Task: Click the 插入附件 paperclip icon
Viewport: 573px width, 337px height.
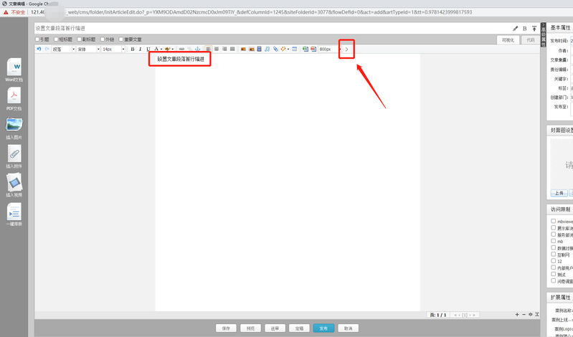Action: [14, 153]
